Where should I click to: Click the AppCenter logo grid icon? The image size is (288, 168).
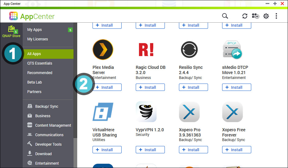point(13,16)
